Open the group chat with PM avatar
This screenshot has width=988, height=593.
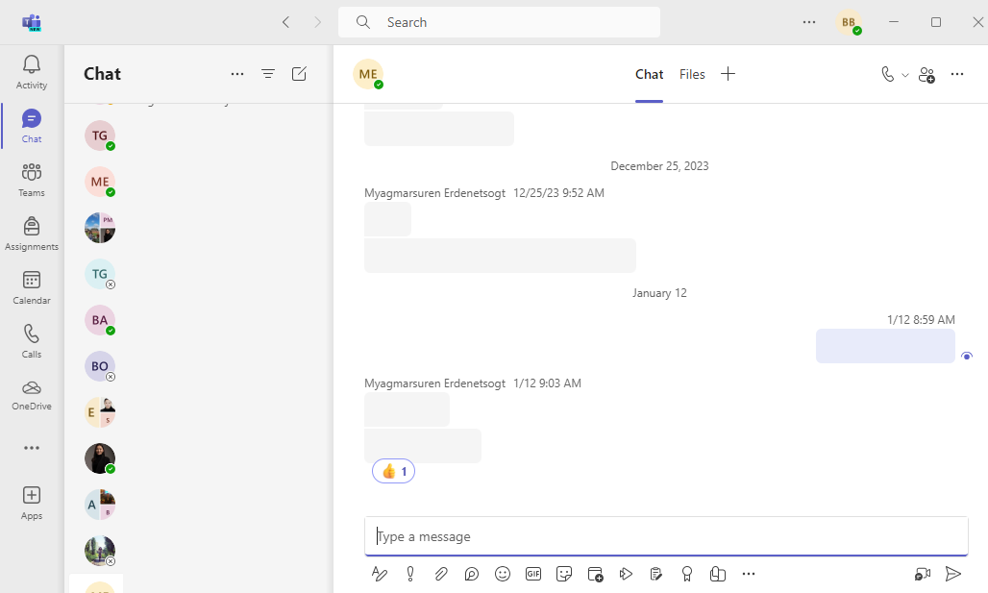tap(100, 228)
